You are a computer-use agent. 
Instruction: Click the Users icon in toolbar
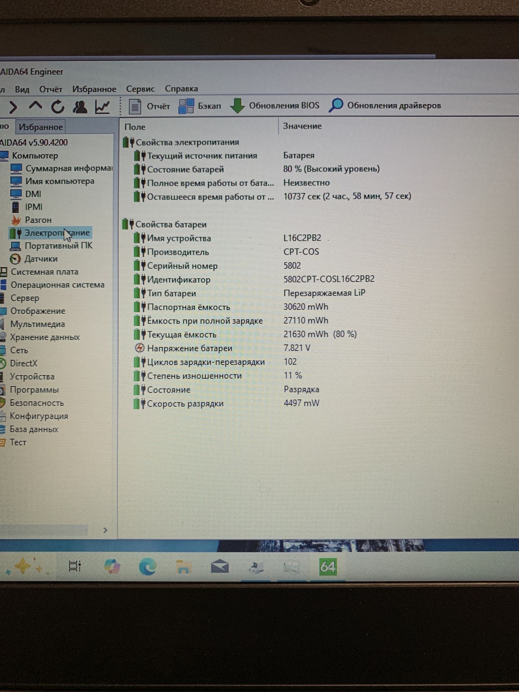pyautogui.click(x=80, y=107)
